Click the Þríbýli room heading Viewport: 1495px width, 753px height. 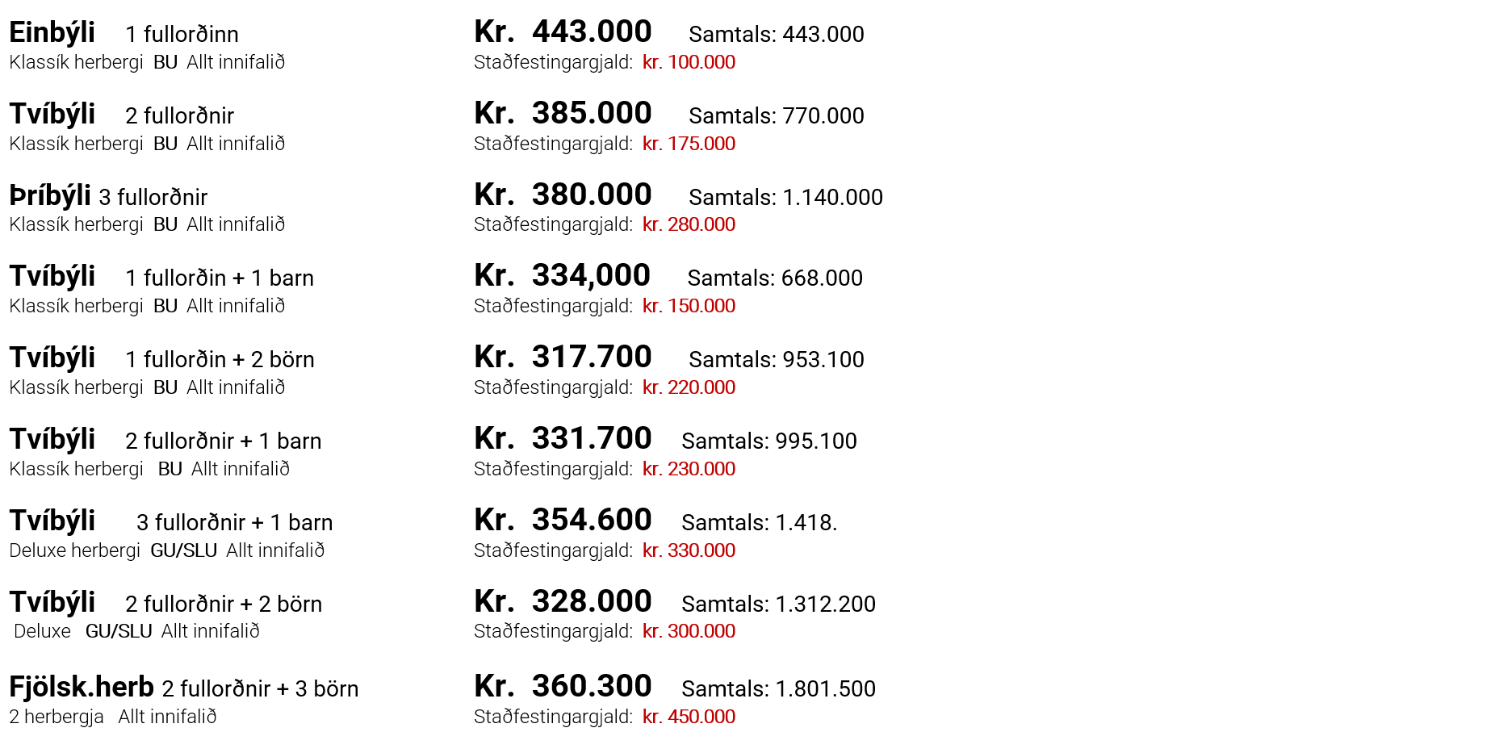pyautogui.click(x=50, y=196)
